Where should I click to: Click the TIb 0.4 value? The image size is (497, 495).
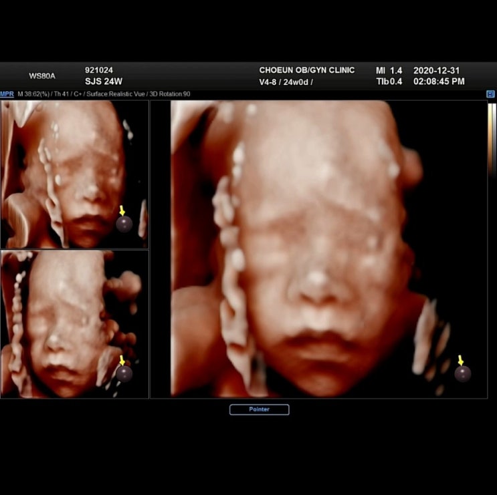pyautogui.click(x=389, y=81)
